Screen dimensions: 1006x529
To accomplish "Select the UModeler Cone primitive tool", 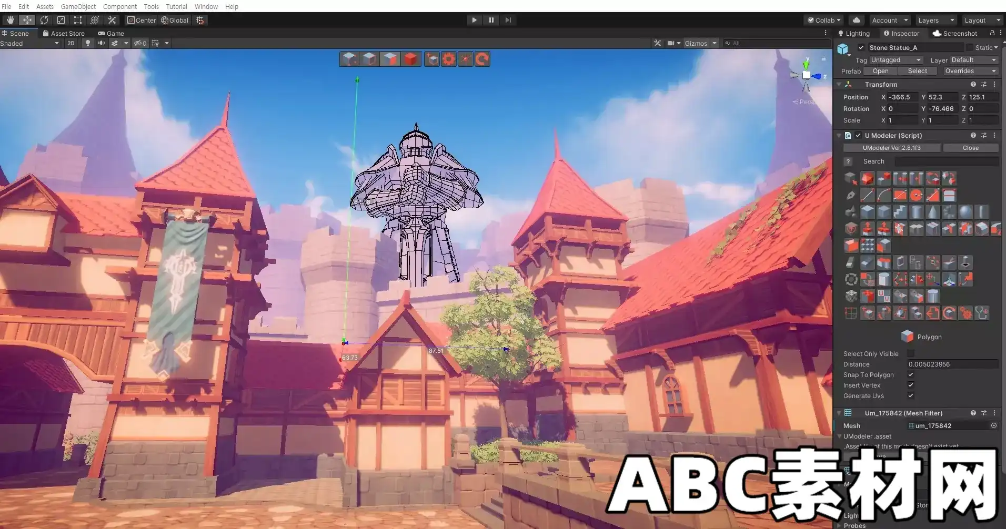I will coord(933,212).
